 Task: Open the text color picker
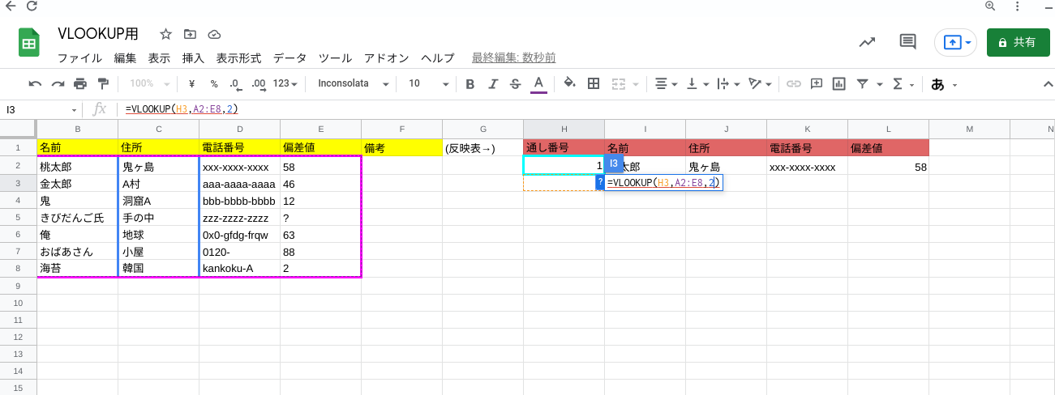(x=538, y=83)
